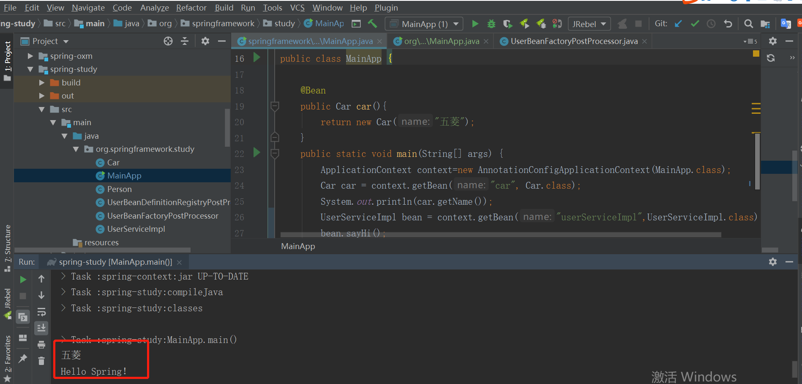Open Project panel settings gear
802x384 pixels.
coord(205,41)
